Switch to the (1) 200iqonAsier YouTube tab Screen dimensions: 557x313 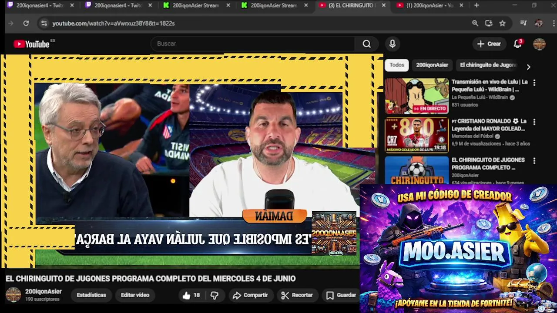coord(429,5)
